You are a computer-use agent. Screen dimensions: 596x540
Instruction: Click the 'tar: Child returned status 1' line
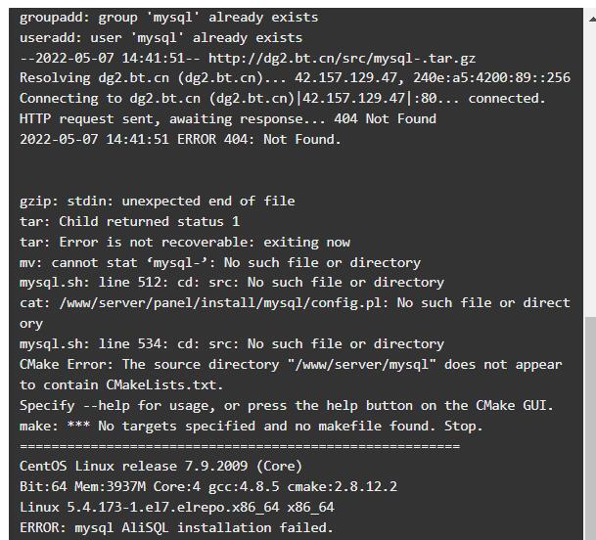129,221
